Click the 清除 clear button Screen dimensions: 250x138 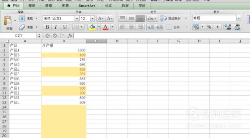pos(28,27)
